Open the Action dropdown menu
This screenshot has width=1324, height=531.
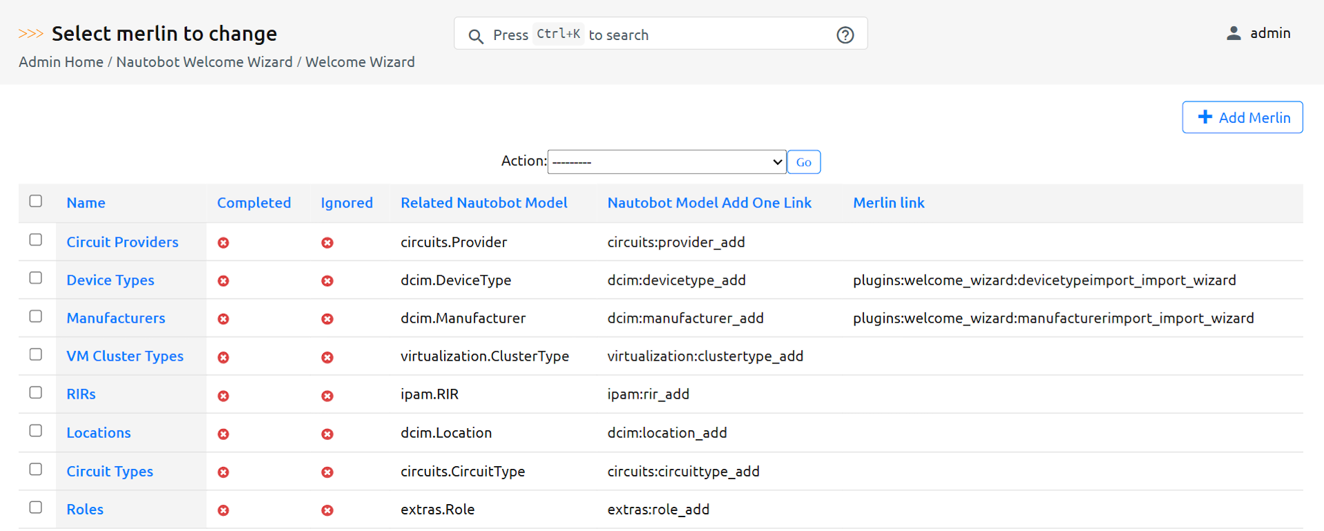(x=666, y=162)
